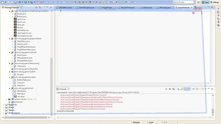Select Assets.java in Package Explorer
221x124 pixels.
tap(21, 14)
